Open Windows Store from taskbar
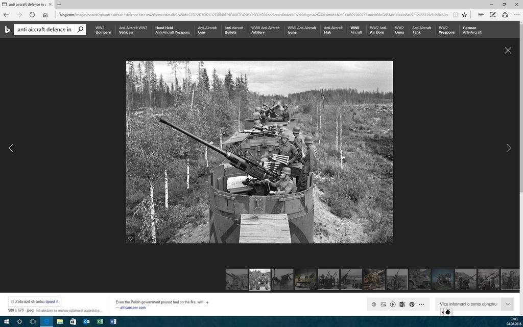 point(73,322)
